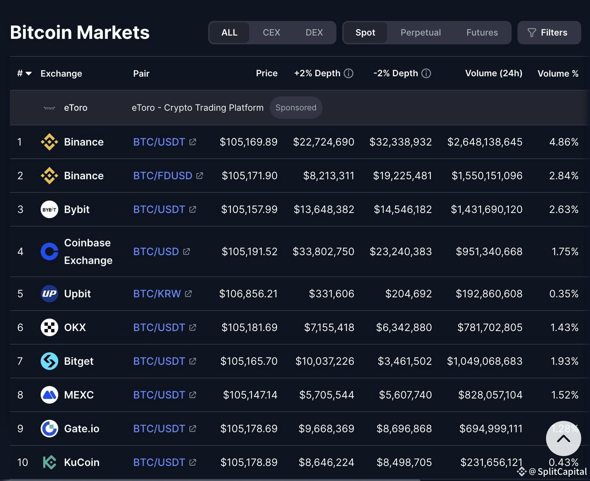The width and height of the screenshot is (590, 481).
Task: Select the ALL exchanges tab
Action: [229, 33]
